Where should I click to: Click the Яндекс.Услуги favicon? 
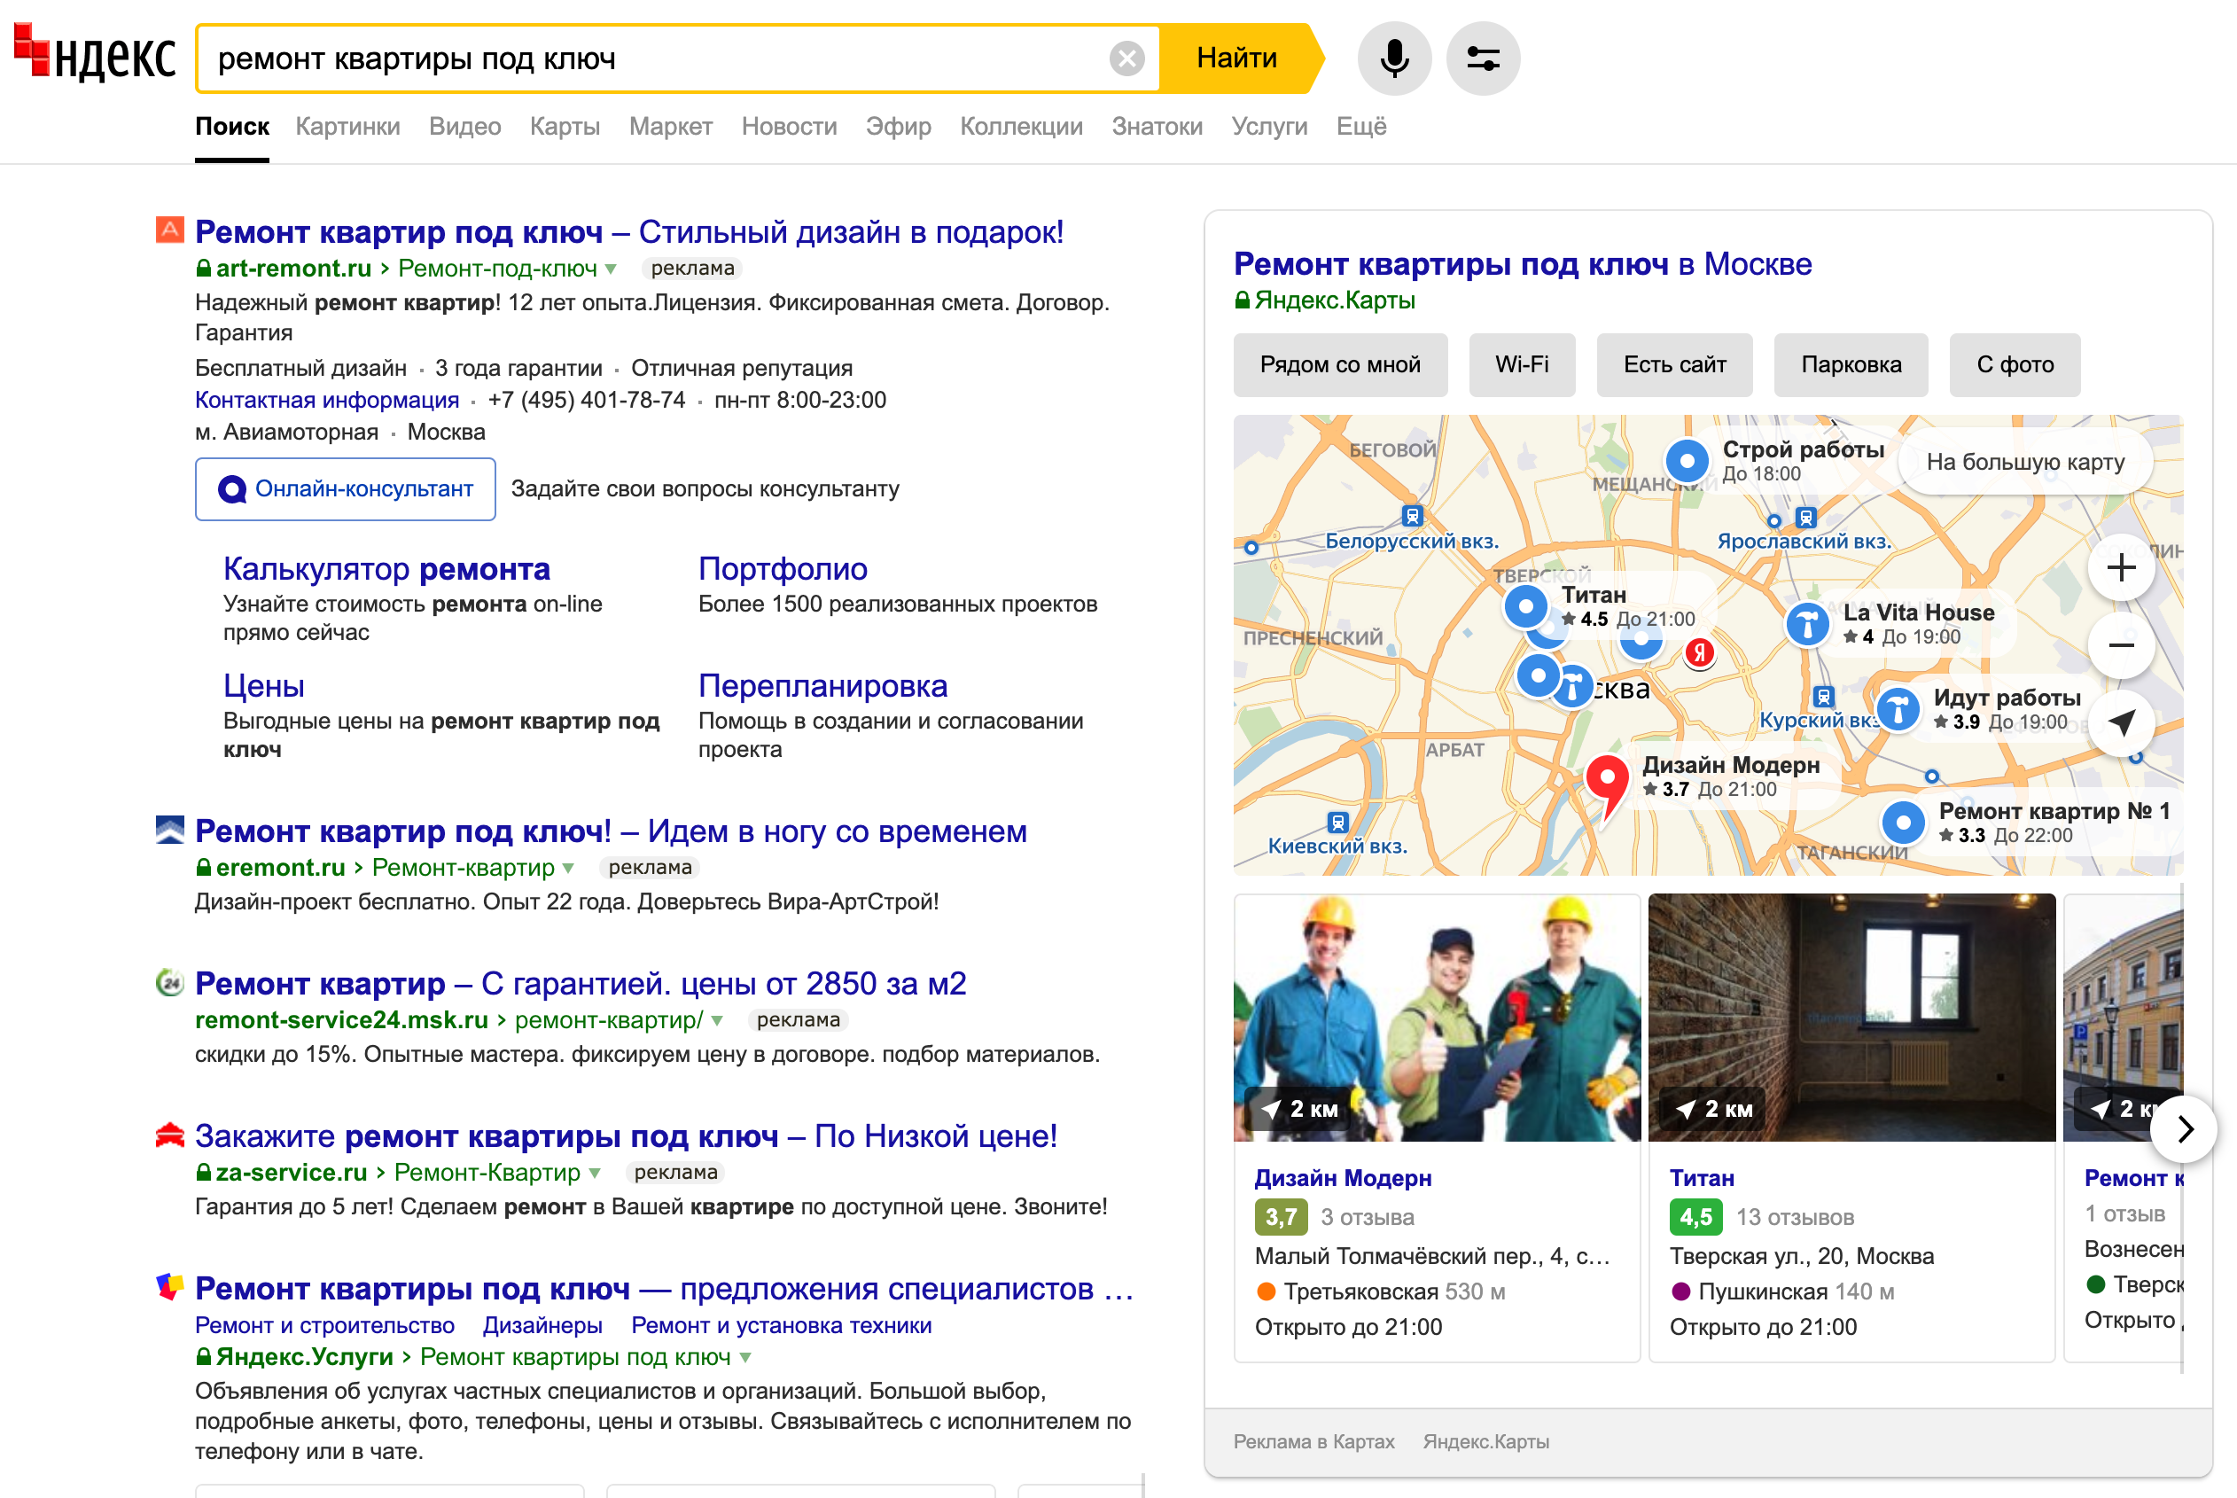click(x=170, y=1287)
